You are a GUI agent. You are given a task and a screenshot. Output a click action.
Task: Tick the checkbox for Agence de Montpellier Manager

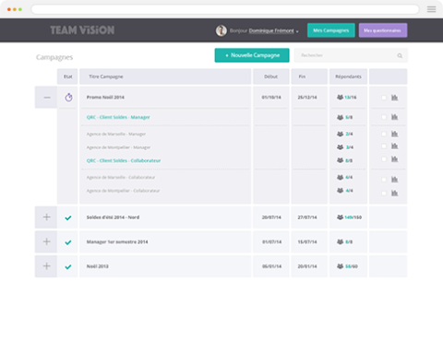click(x=384, y=147)
